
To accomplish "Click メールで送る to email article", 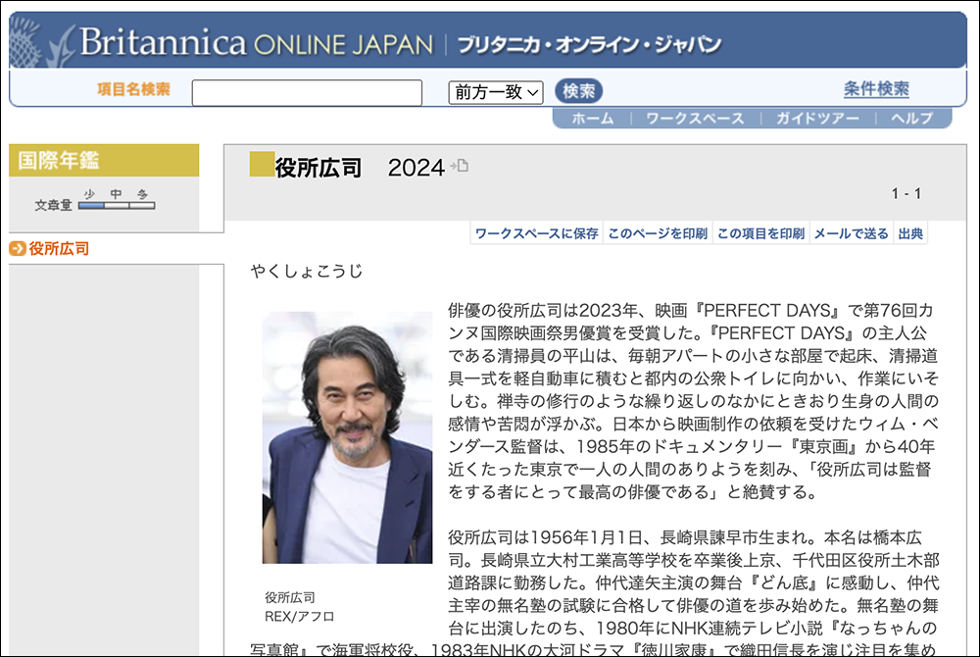I will (x=851, y=233).
